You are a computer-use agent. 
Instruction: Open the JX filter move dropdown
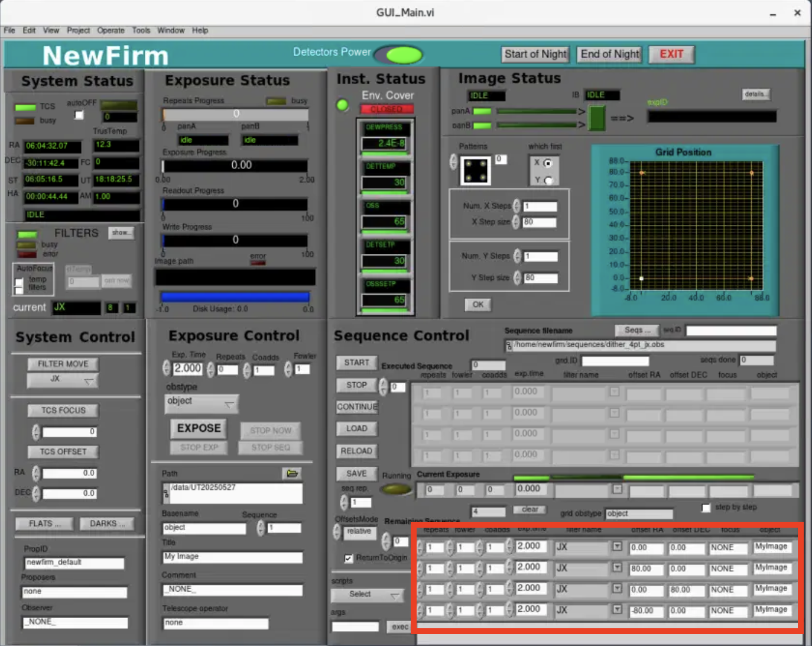click(x=63, y=380)
